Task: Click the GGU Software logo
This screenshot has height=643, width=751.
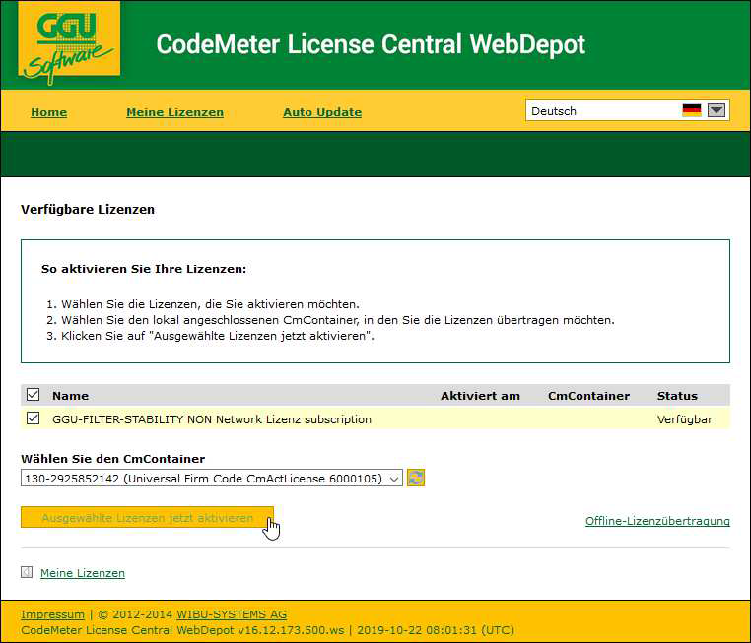Action: [68, 43]
